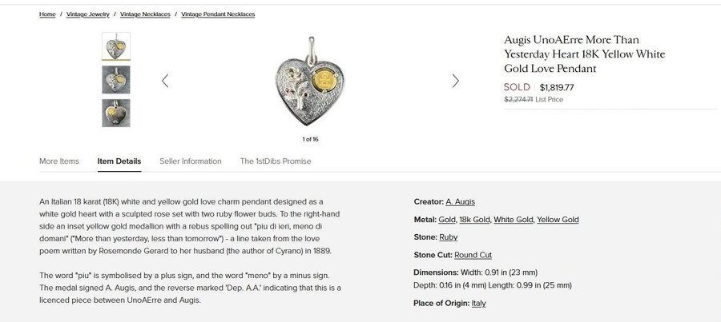Screen dimensions: 721x322
Task: Click the A. Augis creator link
Action: click(x=460, y=202)
